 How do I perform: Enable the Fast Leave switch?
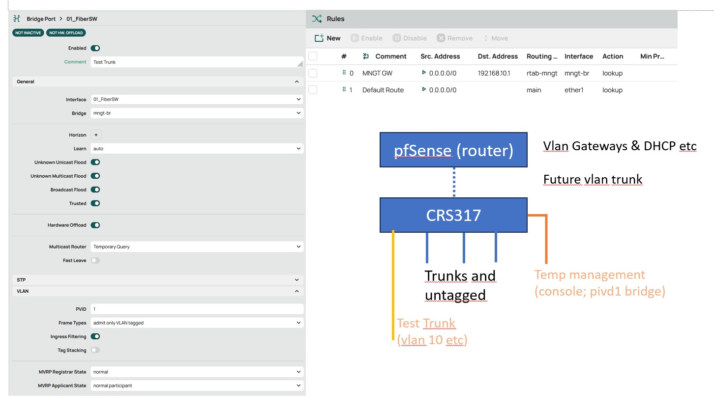[95, 260]
